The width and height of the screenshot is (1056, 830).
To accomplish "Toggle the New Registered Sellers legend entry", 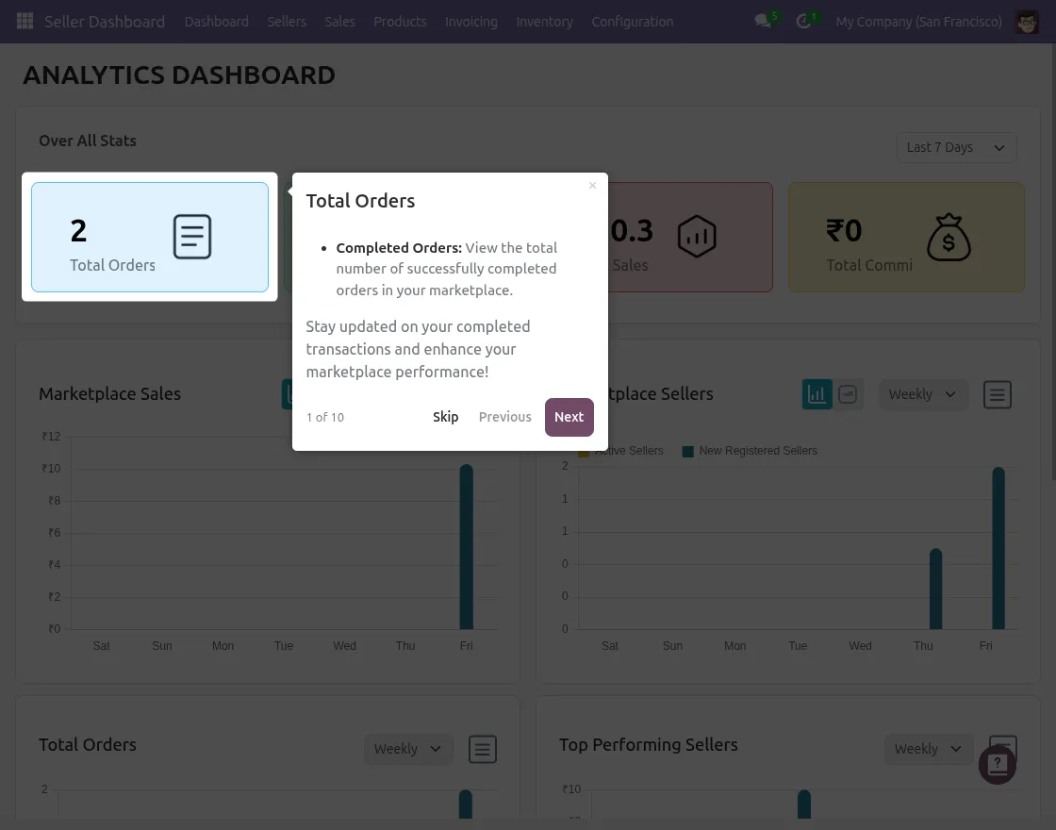I will [750, 451].
